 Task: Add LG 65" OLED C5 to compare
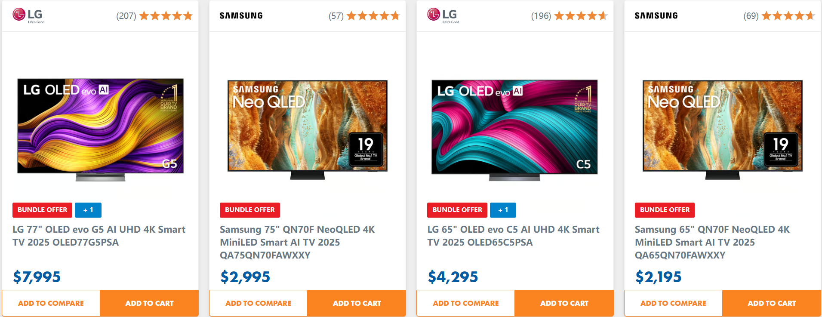(x=465, y=303)
